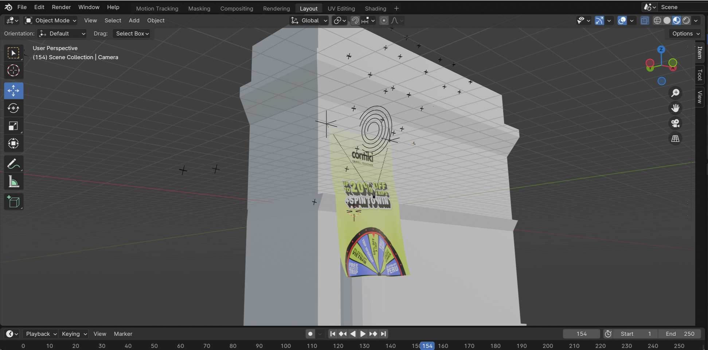The height and width of the screenshot is (350, 708).
Task: Click the playhead marker at 154
Action: pos(427,346)
